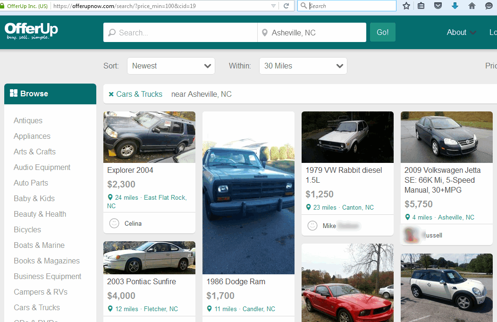Click the Browse grid icon
Image resolution: width=497 pixels, height=322 pixels.
pyautogui.click(x=14, y=93)
